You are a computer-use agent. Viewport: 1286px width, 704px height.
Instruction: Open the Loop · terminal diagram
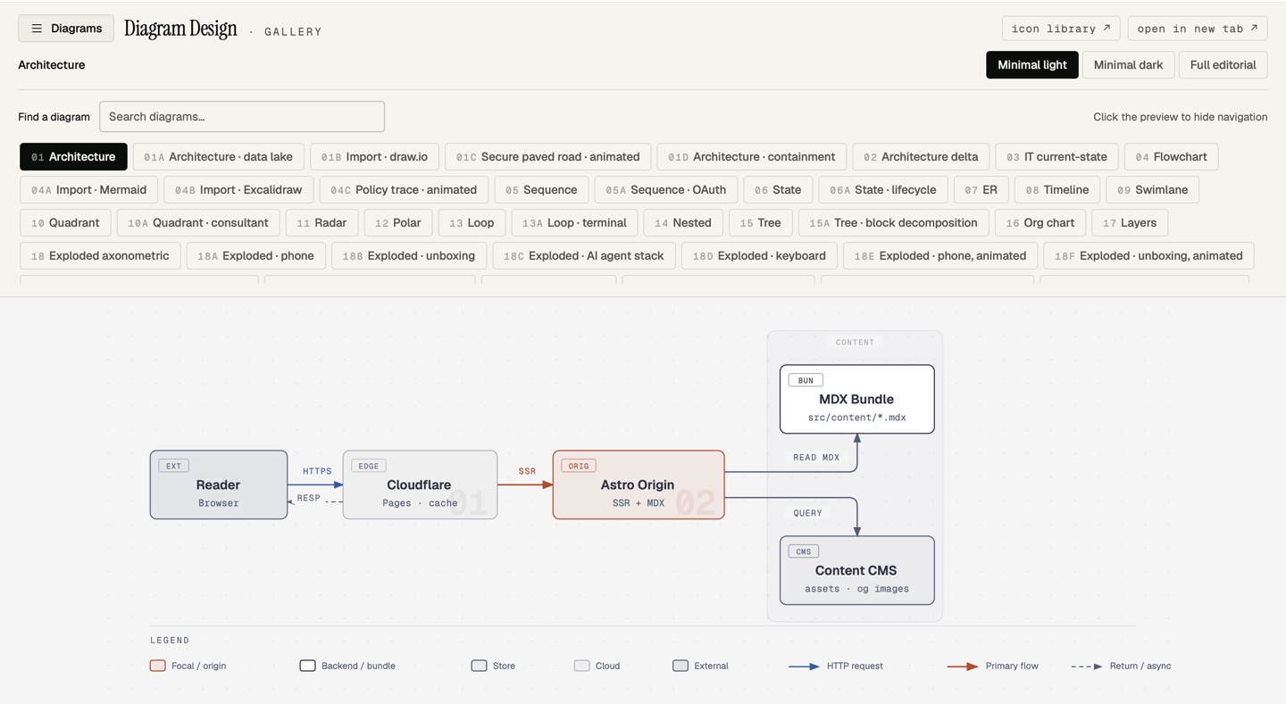[x=575, y=223]
